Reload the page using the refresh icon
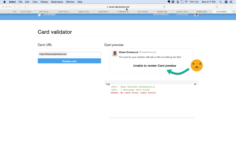236x147 pixels. tap(164, 7)
